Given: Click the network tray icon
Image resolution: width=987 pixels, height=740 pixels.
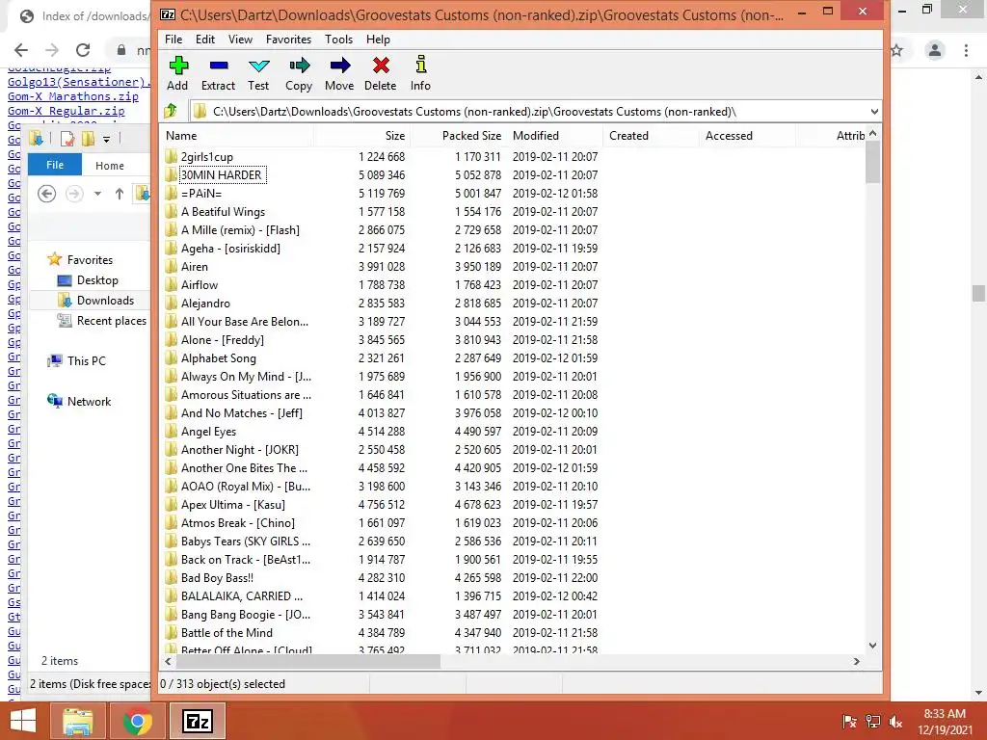Looking at the screenshot, I should (x=872, y=721).
